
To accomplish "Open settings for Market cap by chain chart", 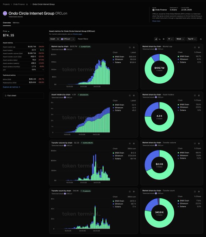I will point(134,47).
